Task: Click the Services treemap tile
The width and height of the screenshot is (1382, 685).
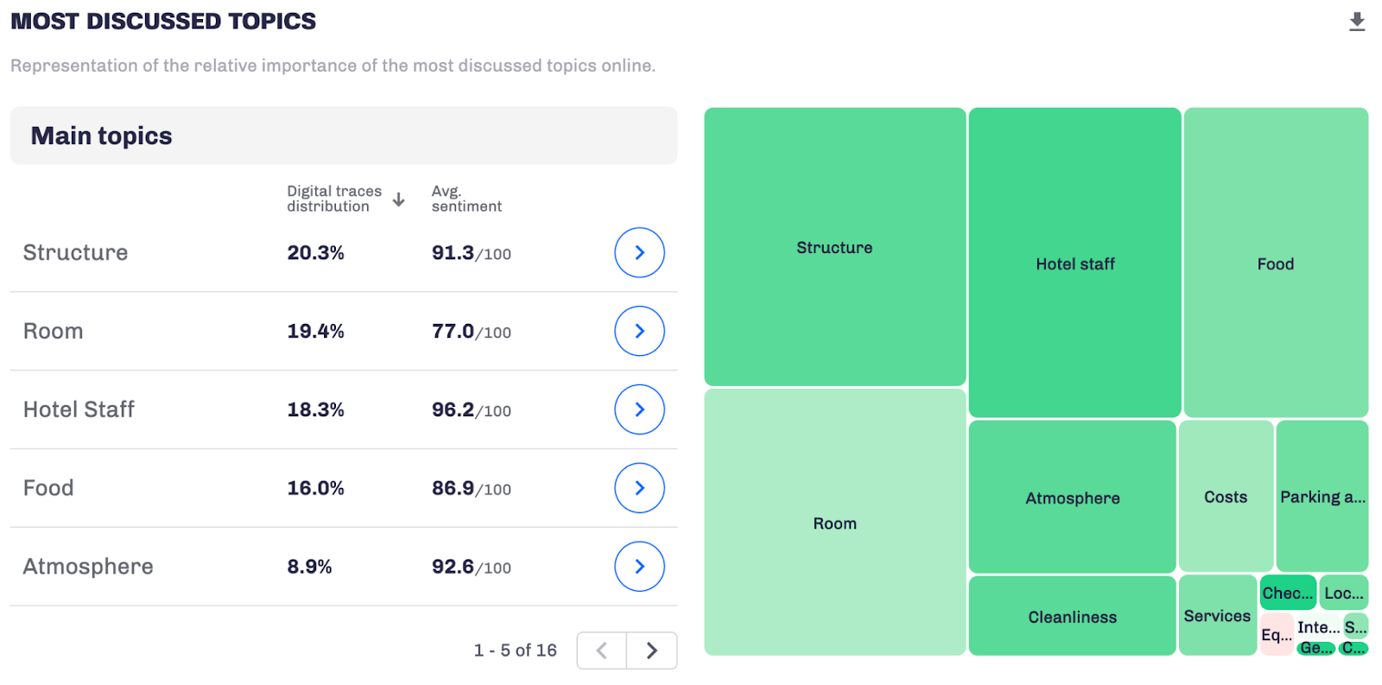Action: 1216,616
